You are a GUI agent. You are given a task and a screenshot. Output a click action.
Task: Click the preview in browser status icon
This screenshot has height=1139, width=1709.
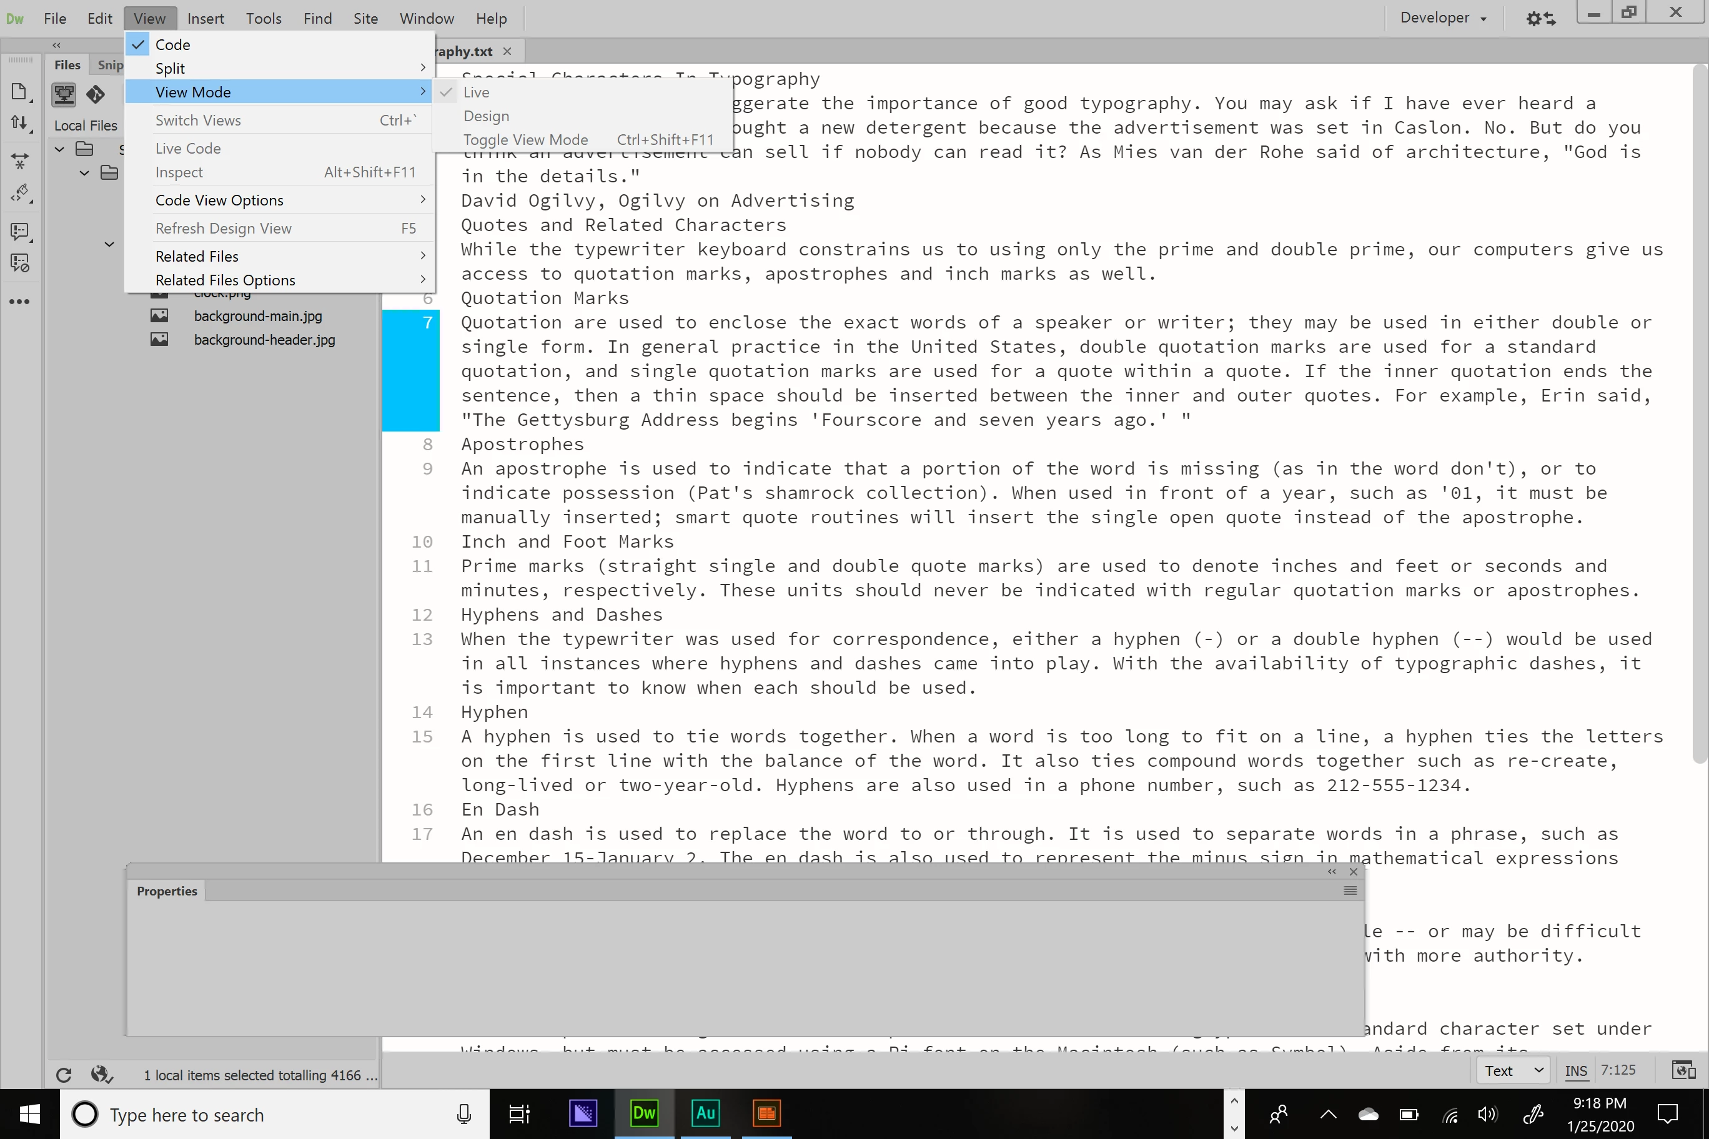(1683, 1070)
